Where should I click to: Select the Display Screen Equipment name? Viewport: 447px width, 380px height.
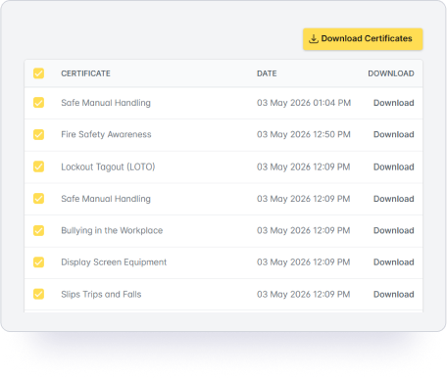click(x=114, y=262)
